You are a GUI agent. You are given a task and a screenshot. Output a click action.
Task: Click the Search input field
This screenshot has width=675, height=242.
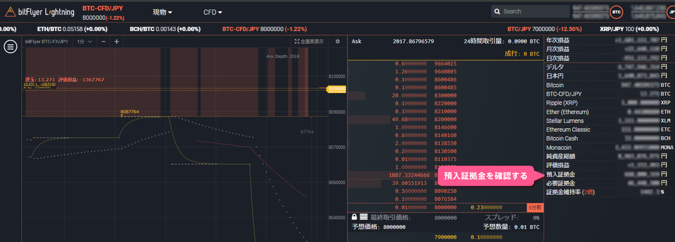point(530,12)
